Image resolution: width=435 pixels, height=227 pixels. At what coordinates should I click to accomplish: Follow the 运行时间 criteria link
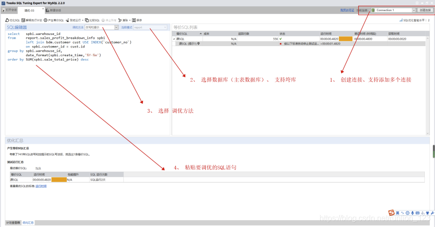[x=41, y=186]
